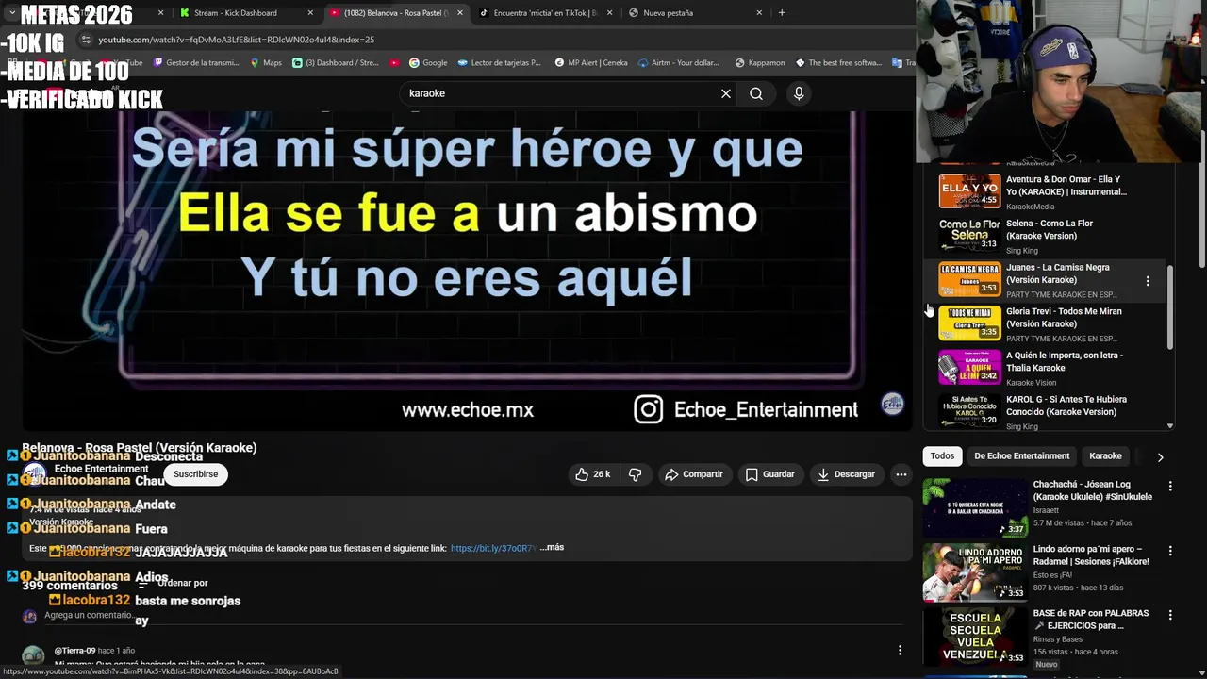The width and height of the screenshot is (1207, 679).
Task: Click the youtube.com address bar URL
Action: pos(236,40)
